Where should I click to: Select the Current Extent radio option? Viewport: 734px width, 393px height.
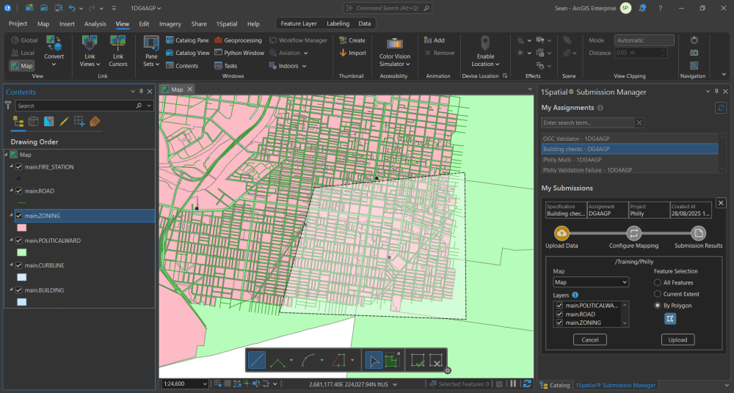[x=658, y=294]
